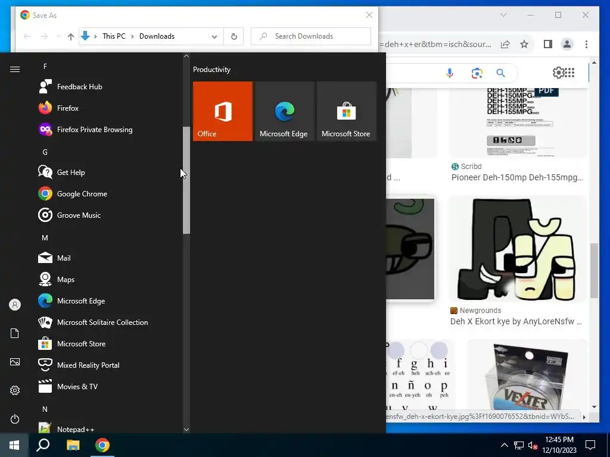This screenshot has width=610, height=457.
Task: Click the Office tile under Productivity
Action: coord(223,111)
